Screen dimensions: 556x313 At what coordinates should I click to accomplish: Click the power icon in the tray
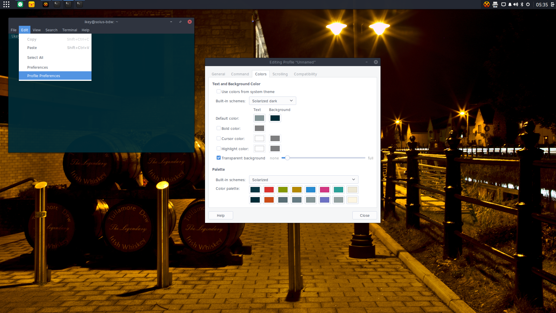[x=528, y=4]
